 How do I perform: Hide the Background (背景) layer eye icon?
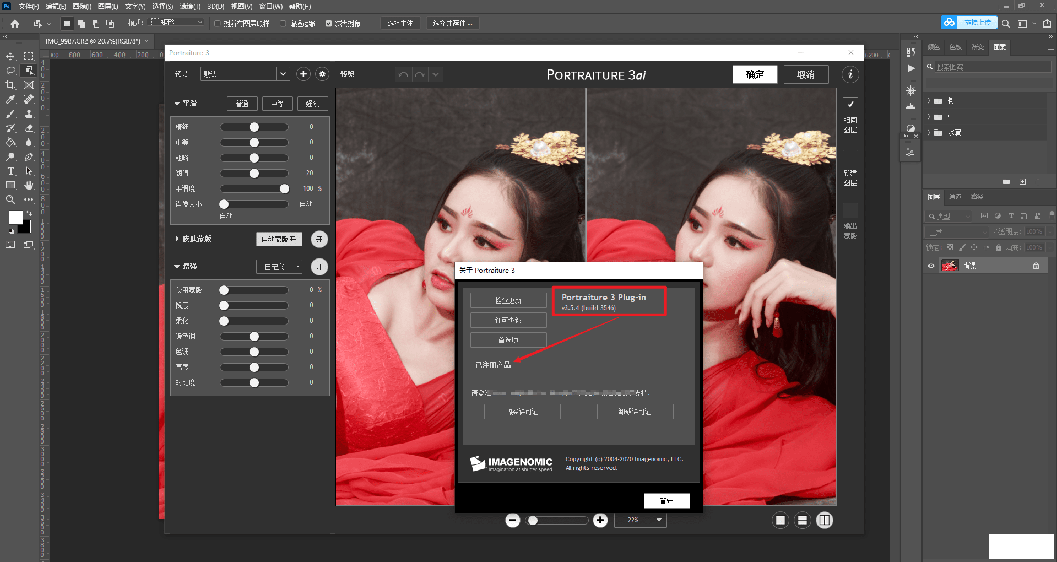coord(931,266)
